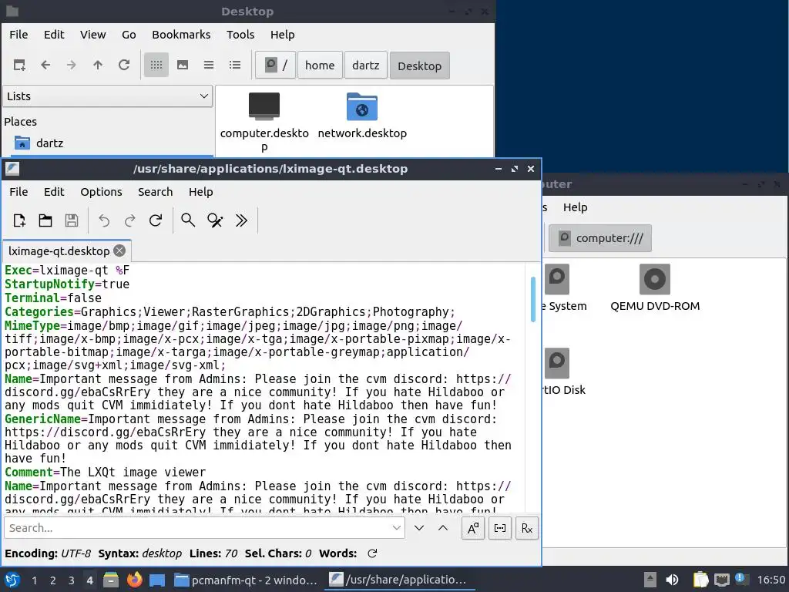The width and height of the screenshot is (789, 592).
Task: Open the LXQt application menu
Action: (12, 580)
